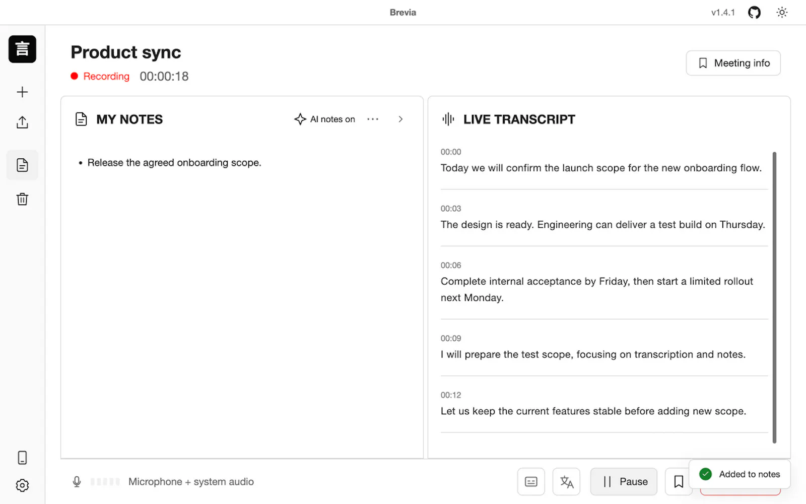Click the transcript scrollbar

[x=774, y=297]
